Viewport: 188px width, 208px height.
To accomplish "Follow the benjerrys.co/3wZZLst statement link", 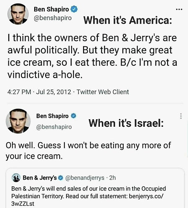I will pos(87,200).
